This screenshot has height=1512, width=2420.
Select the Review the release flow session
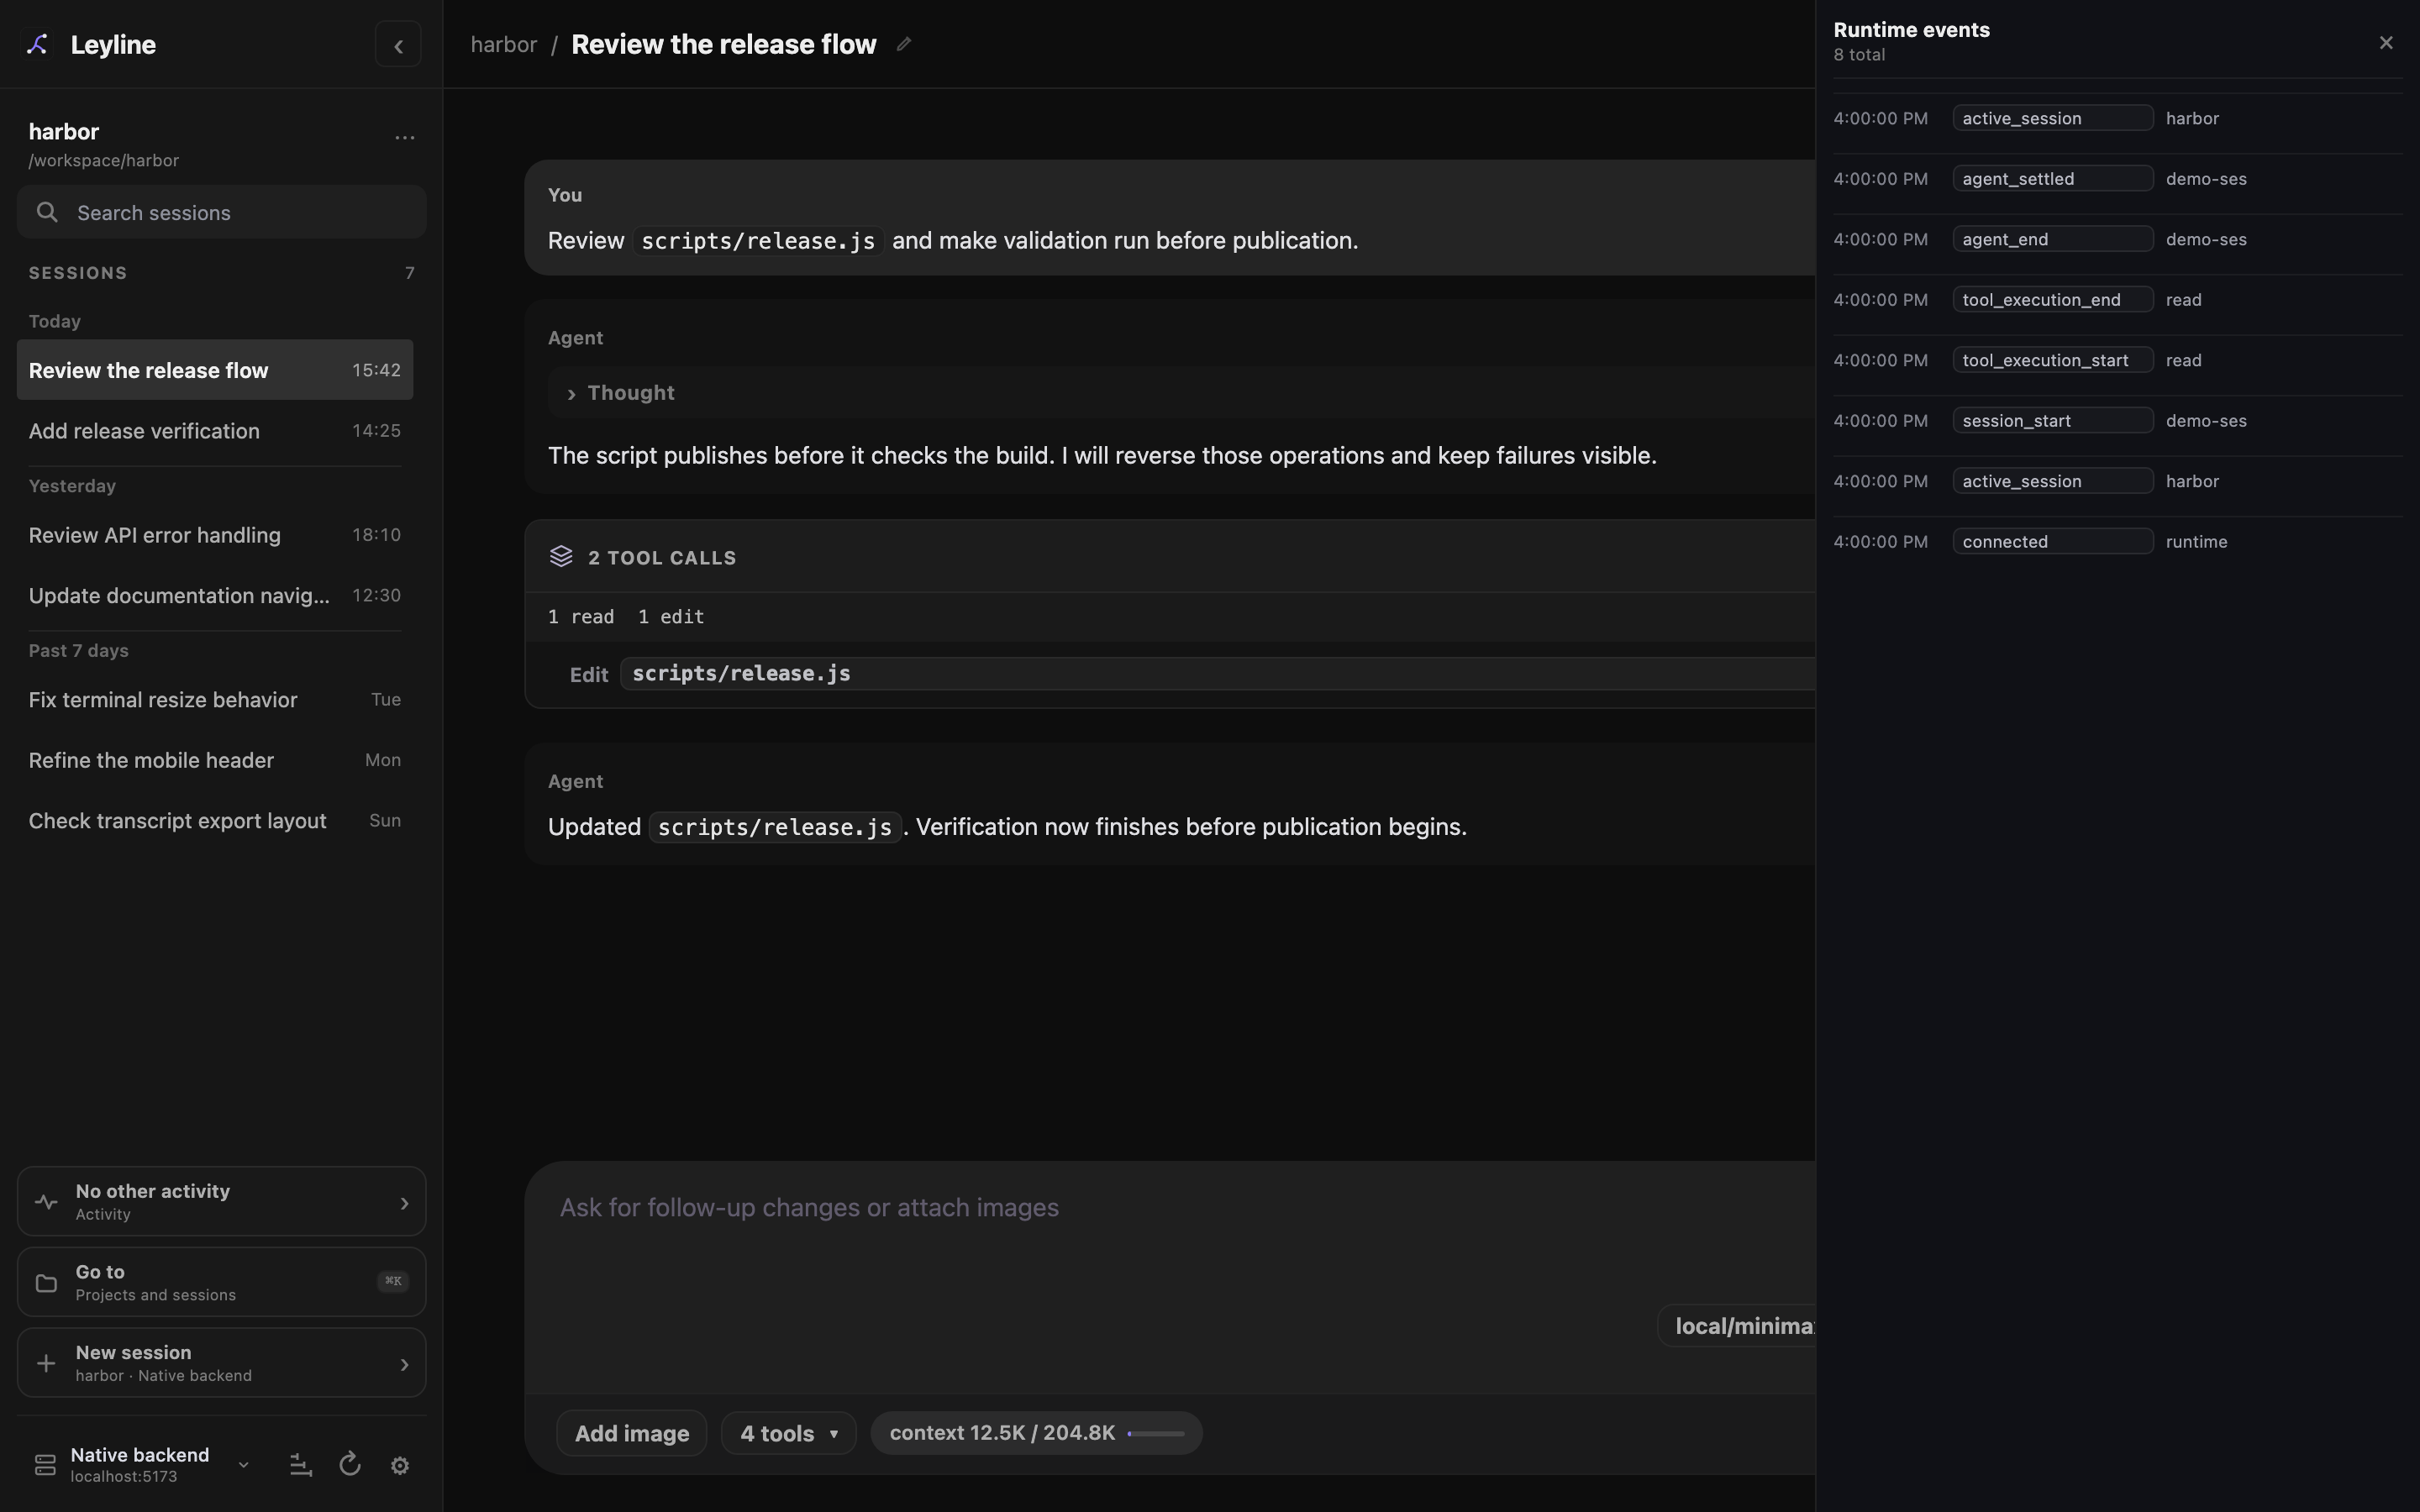[x=215, y=370]
